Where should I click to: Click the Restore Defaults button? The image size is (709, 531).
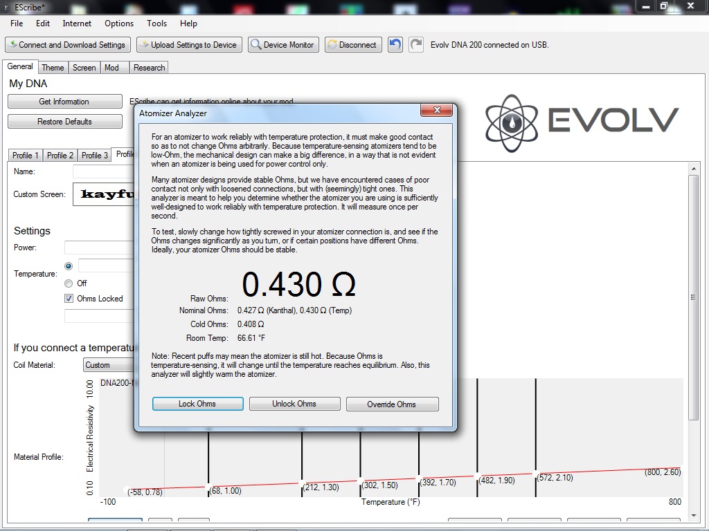click(x=64, y=122)
